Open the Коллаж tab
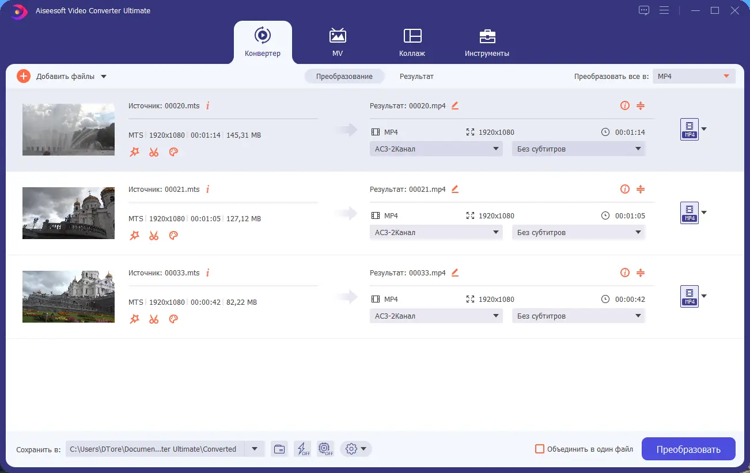The image size is (750, 473). pyautogui.click(x=412, y=42)
